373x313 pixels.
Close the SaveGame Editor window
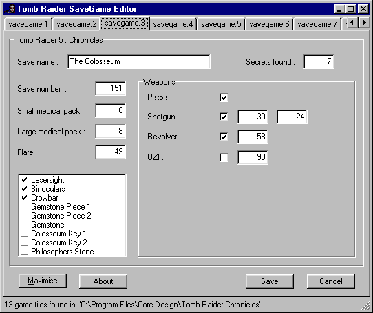coord(363,9)
